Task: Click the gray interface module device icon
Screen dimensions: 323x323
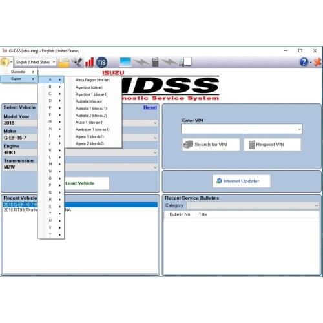Action: point(155,62)
